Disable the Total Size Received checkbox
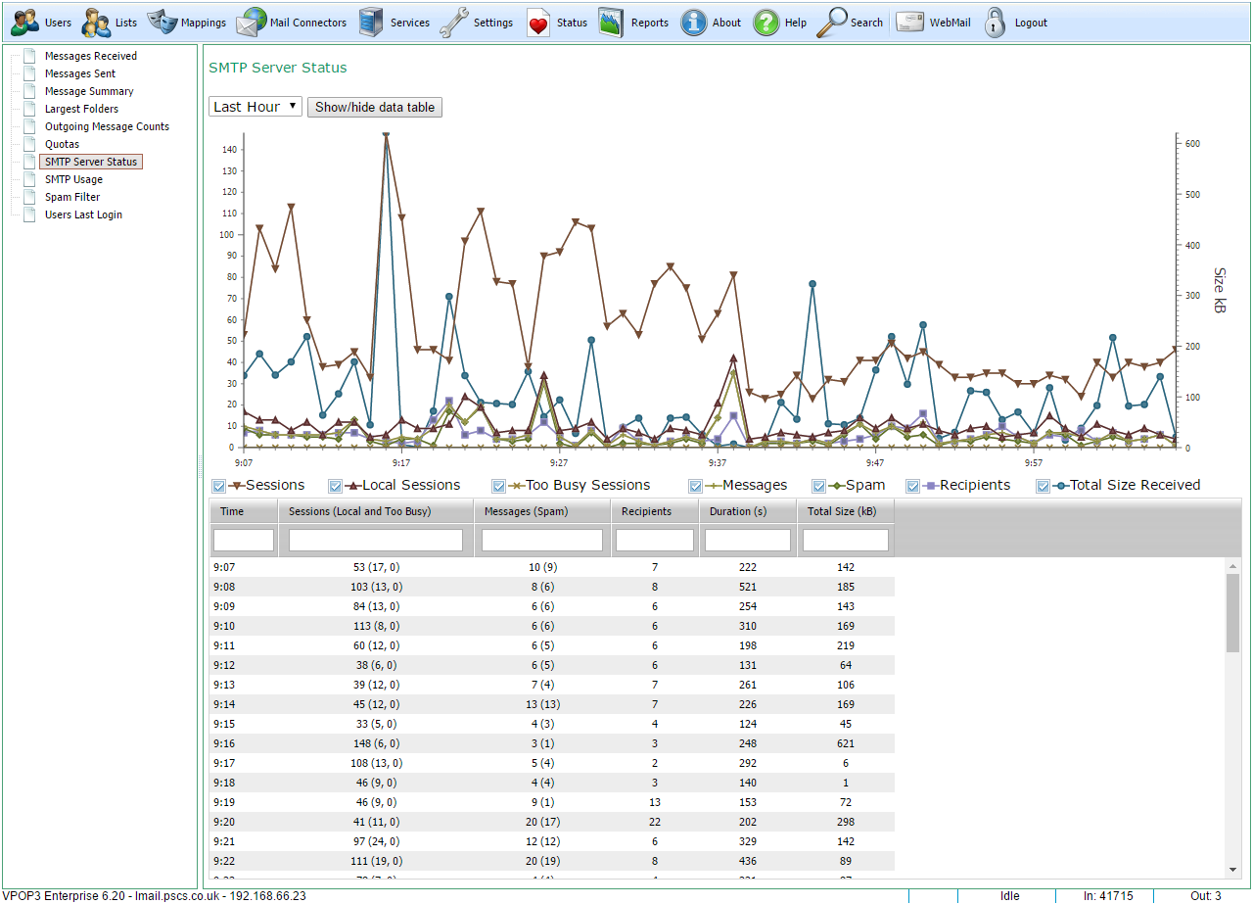 click(1044, 486)
